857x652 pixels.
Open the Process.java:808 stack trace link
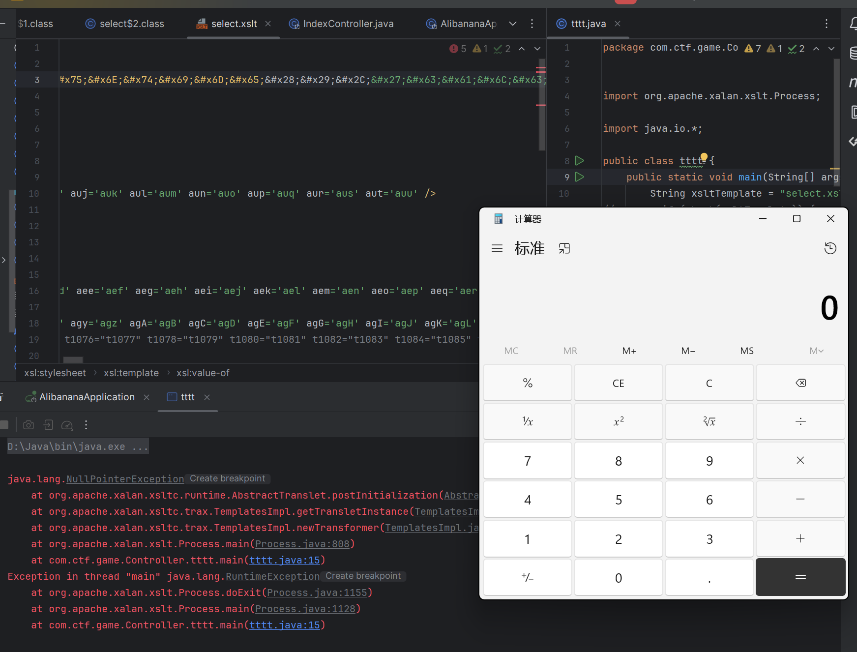tap(302, 544)
